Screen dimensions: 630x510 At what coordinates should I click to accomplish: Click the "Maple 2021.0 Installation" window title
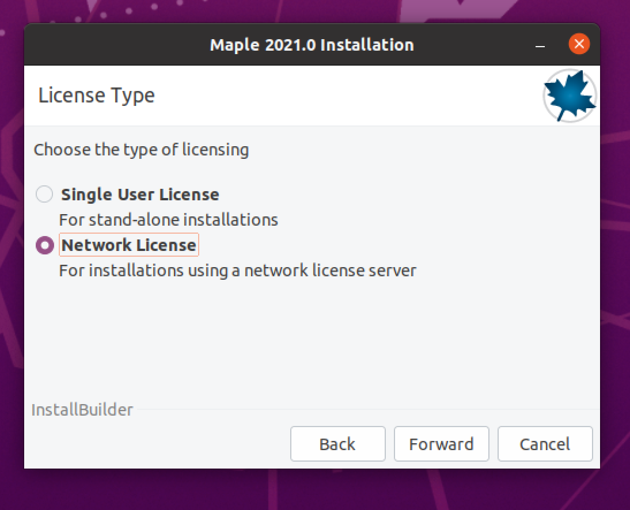312,45
